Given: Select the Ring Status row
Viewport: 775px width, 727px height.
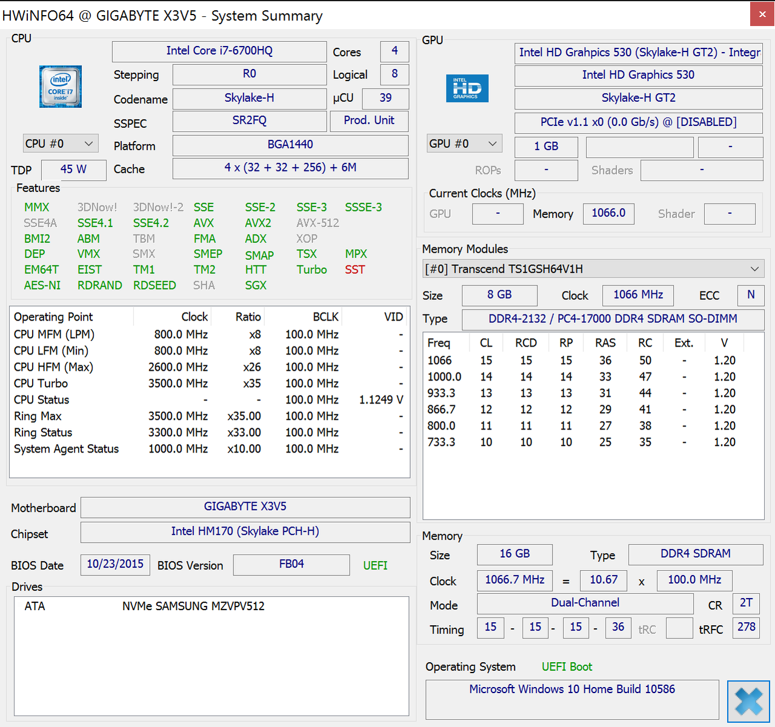Looking at the screenshot, I should (209, 433).
